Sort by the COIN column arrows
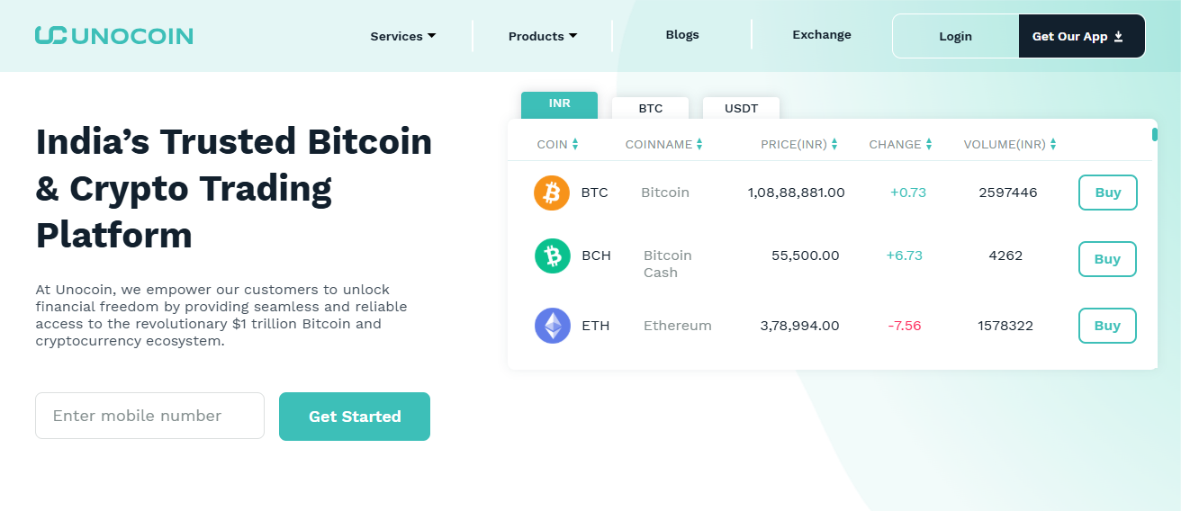Screen dimensions: 1181x511 point(575,144)
